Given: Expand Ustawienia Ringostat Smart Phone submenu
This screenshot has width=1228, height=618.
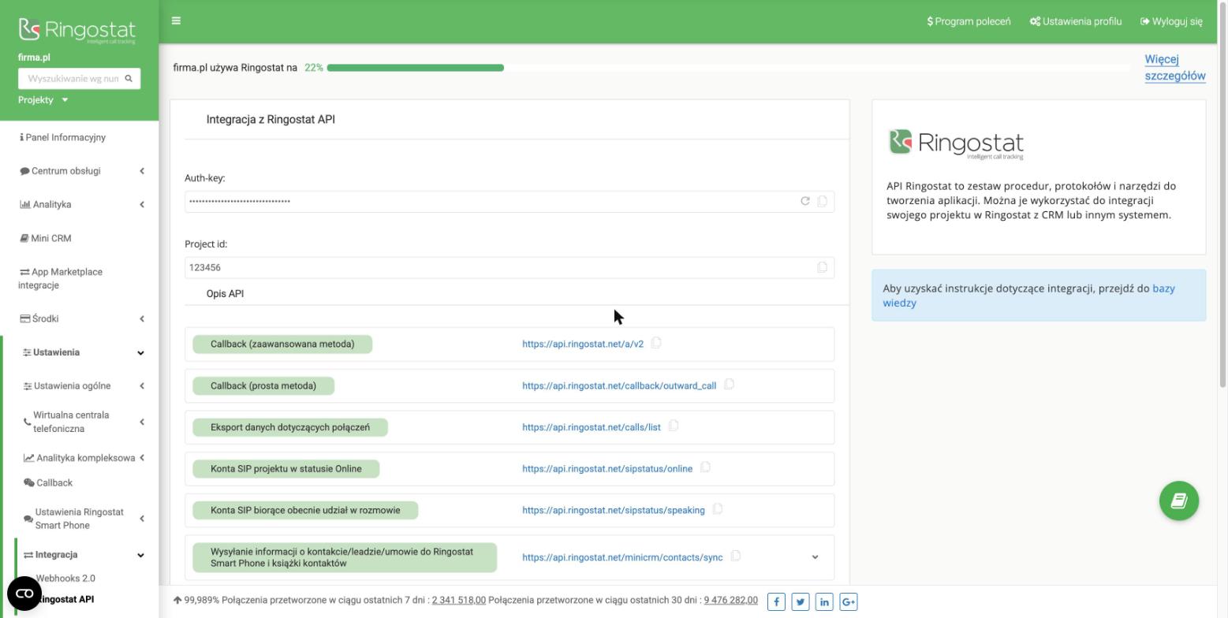Looking at the screenshot, I should point(83,519).
